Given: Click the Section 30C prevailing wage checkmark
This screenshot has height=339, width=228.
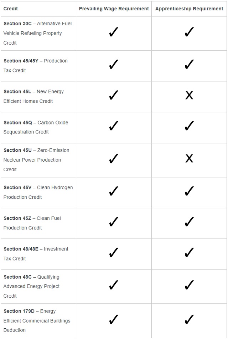Looking at the screenshot, I should (x=114, y=33).
